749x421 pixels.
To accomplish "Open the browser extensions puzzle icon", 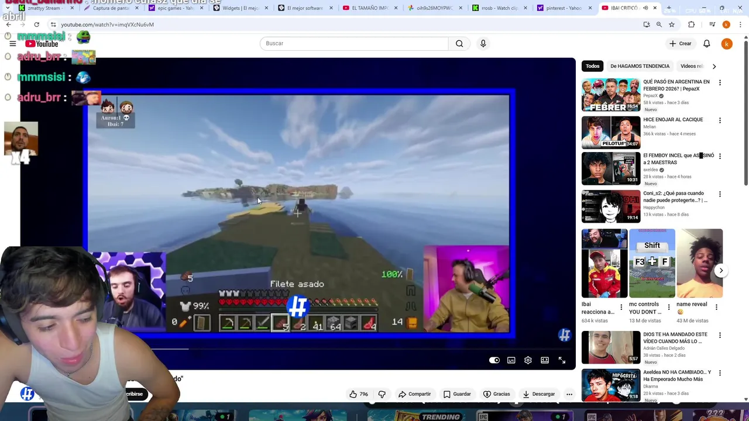I will tap(692, 25).
